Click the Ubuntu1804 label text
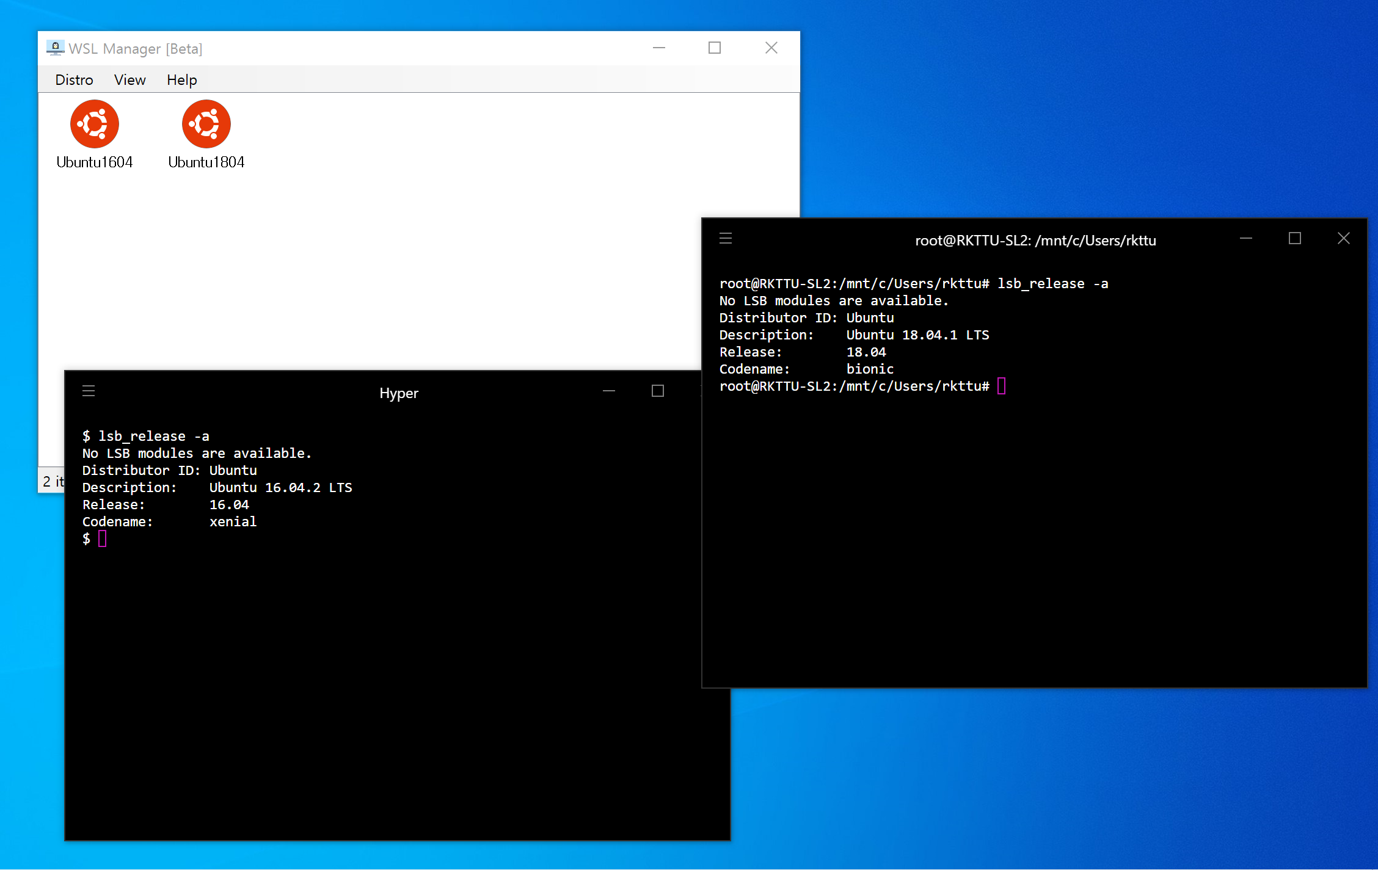The height and width of the screenshot is (870, 1378). tap(206, 162)
